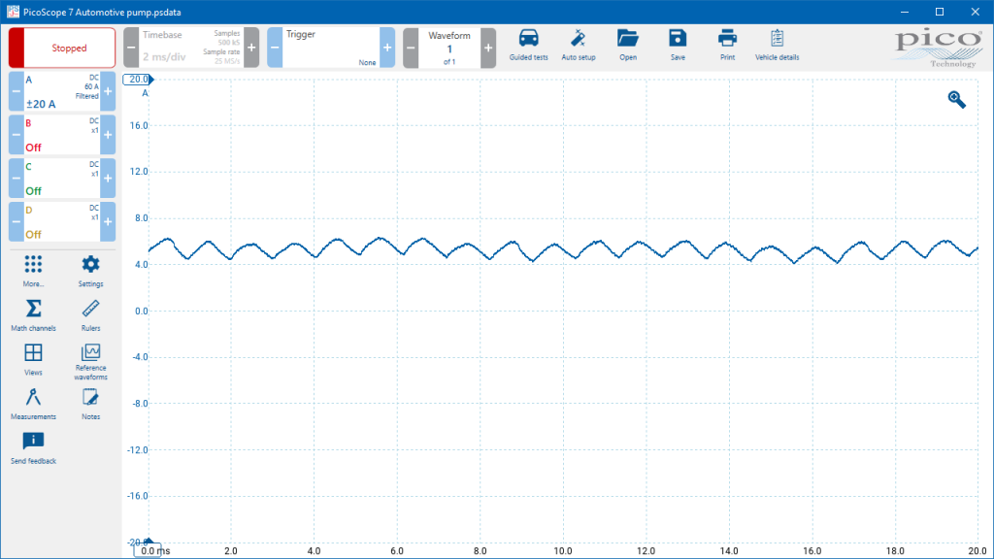The image size is (994, 559).
Task: Toggle the Stopped capture button
Action: [x=62, y=48]
